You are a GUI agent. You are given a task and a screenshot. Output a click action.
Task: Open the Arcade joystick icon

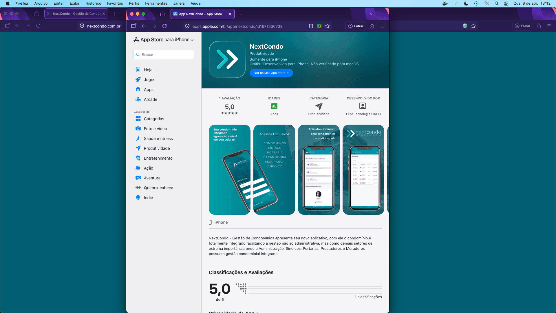pyautogui.click(x=138, y=99)
